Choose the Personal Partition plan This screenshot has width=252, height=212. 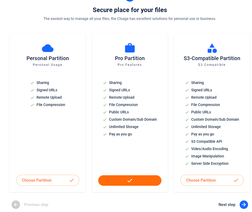[48, 180]
